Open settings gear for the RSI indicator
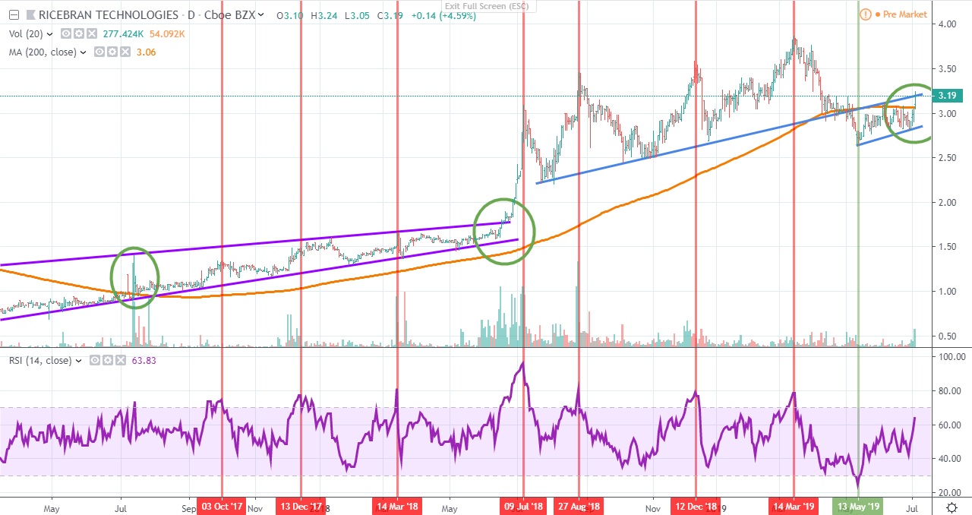Screen dimensions: 972x515 [x=108, y=361]
